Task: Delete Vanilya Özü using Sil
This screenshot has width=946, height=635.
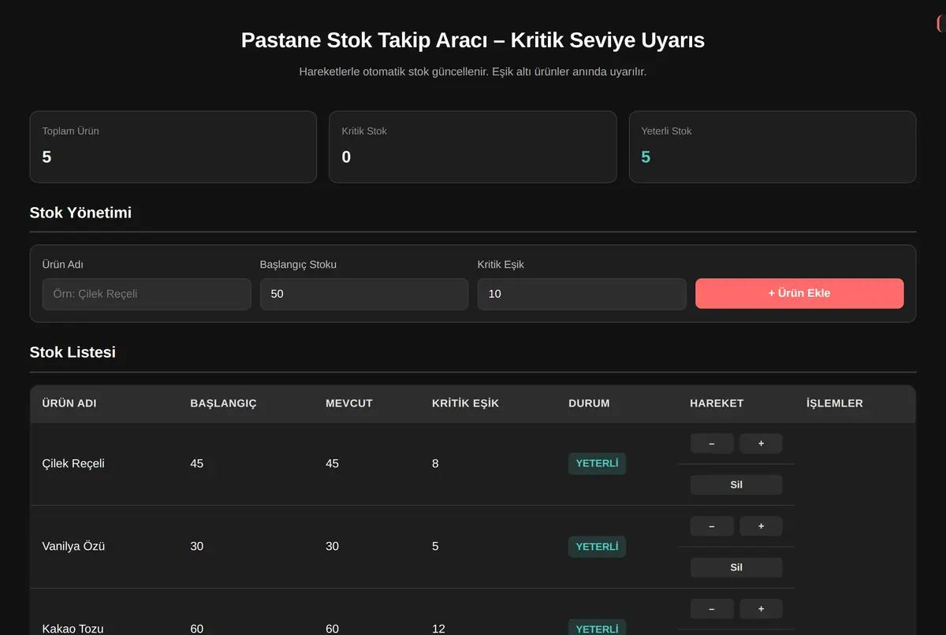Action: pos(736,567)
